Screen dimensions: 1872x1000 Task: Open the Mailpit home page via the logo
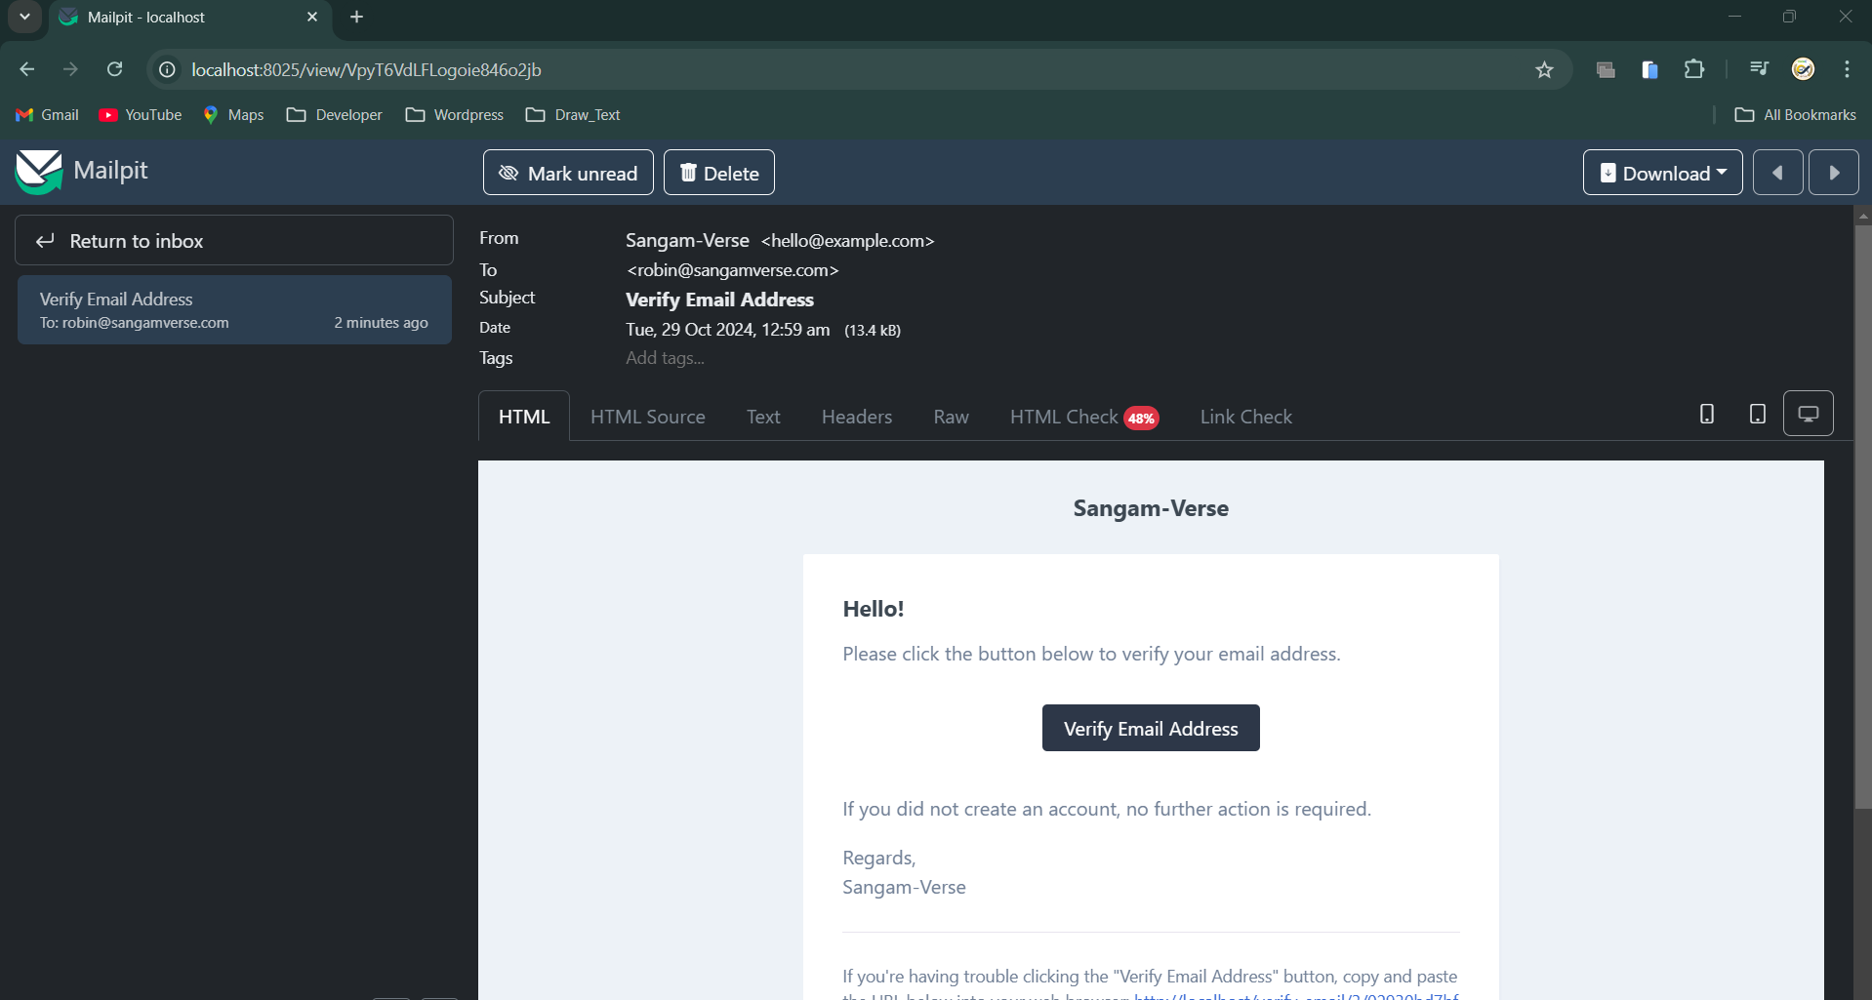83,172
